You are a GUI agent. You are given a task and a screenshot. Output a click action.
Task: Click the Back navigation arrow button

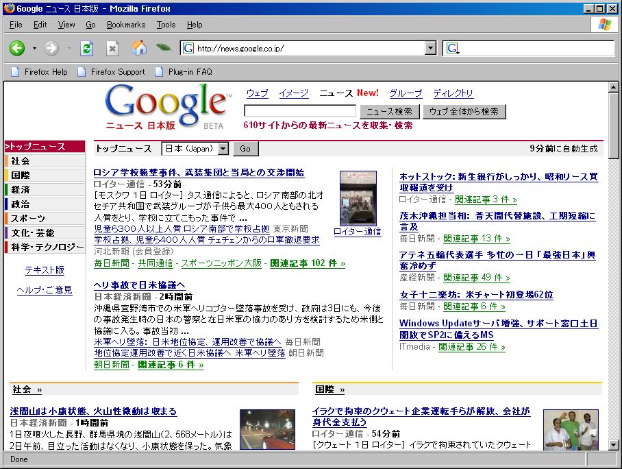tap(17, 48)
